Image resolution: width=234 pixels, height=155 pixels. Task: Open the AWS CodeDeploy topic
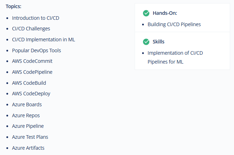point(31,94)
